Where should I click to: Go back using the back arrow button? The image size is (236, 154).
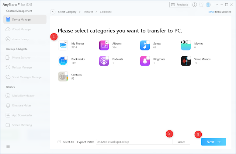[53, 12]
